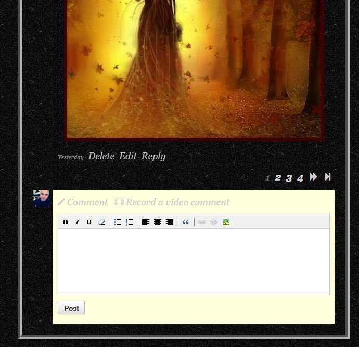Click the Post button
The width and height of the screenshot is (359, 347).
tap(71, 307)
